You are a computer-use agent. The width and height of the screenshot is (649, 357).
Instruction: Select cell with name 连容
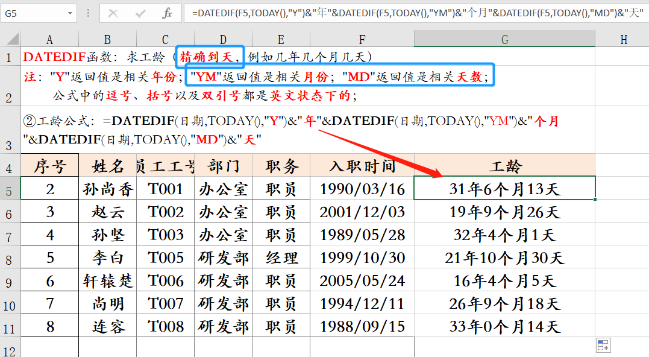(108, 326)
